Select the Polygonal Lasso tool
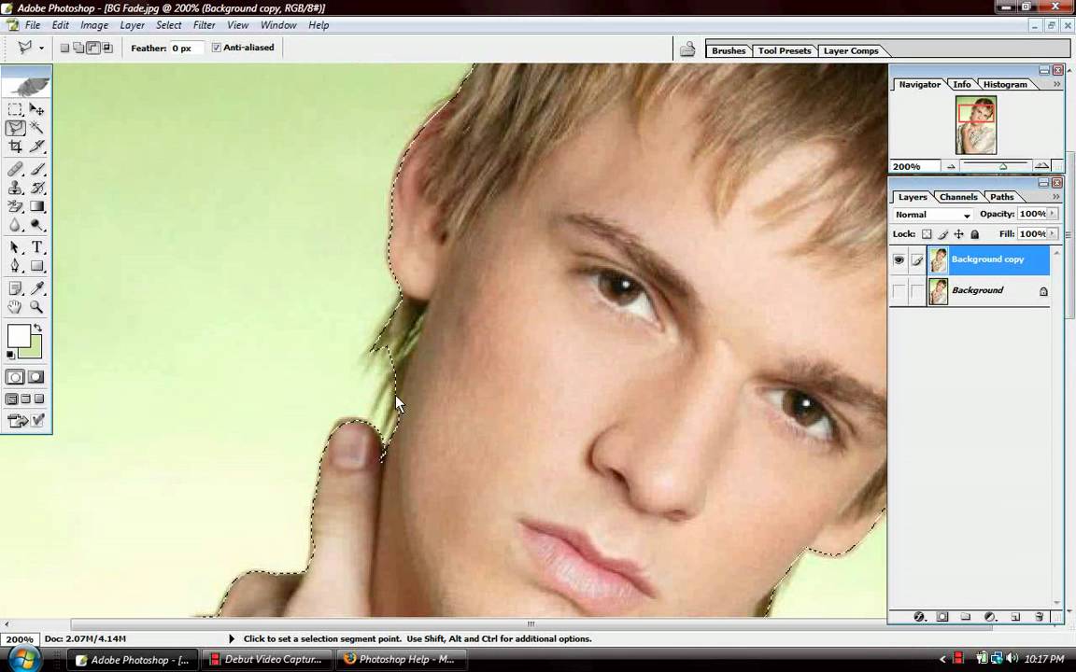Screen dimensions: 1076x672 pos(15,128)
